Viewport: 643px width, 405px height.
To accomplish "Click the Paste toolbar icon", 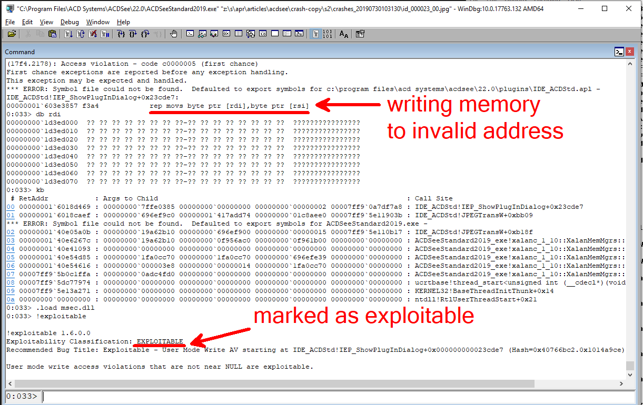I will pos(52,34).
